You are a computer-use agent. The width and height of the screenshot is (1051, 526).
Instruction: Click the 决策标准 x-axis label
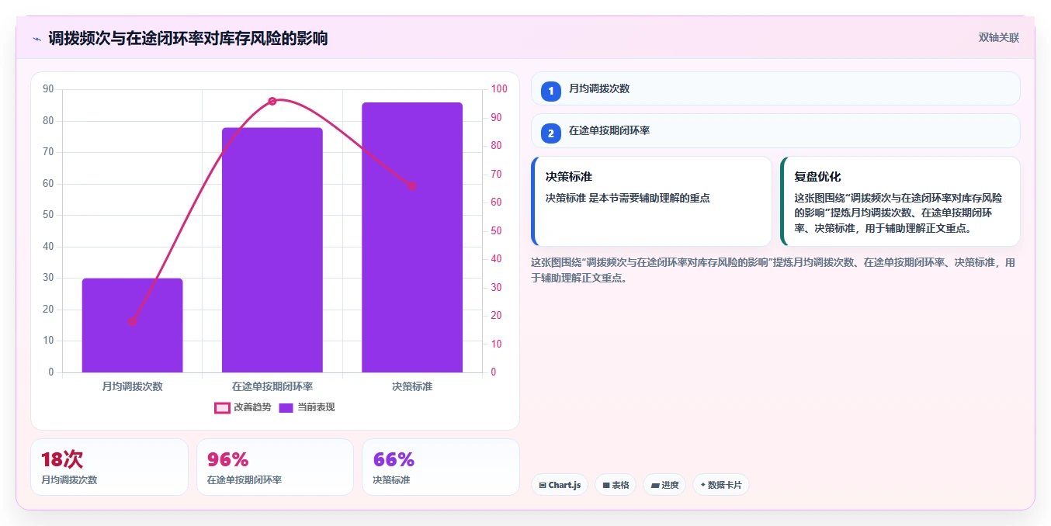point(412,386)
